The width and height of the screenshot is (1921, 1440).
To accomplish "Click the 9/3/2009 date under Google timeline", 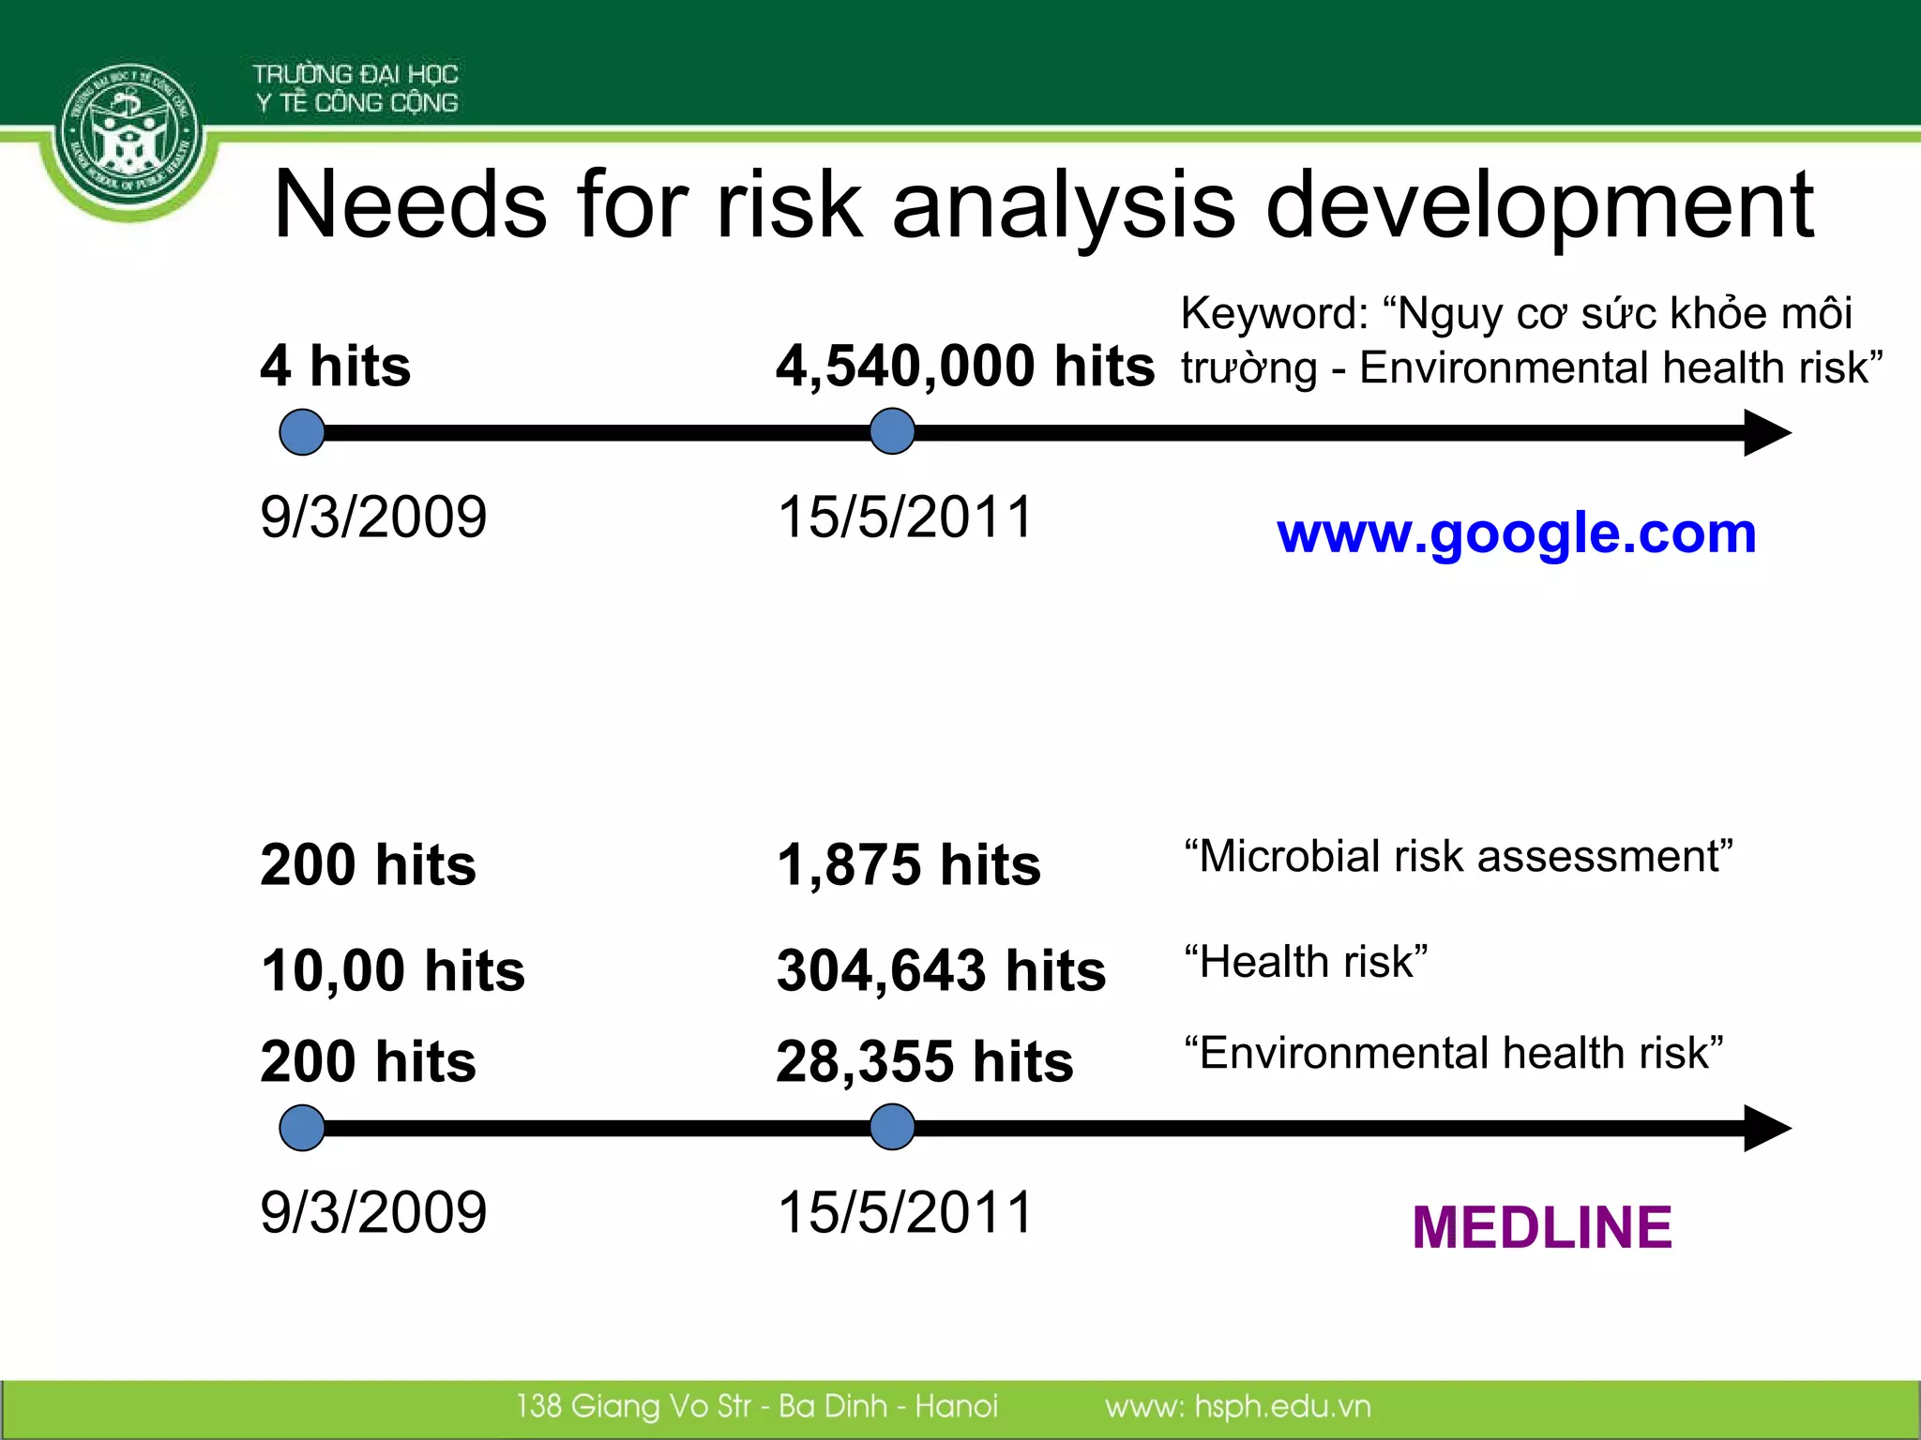I will pyautogui.click(x=373, y=517).
